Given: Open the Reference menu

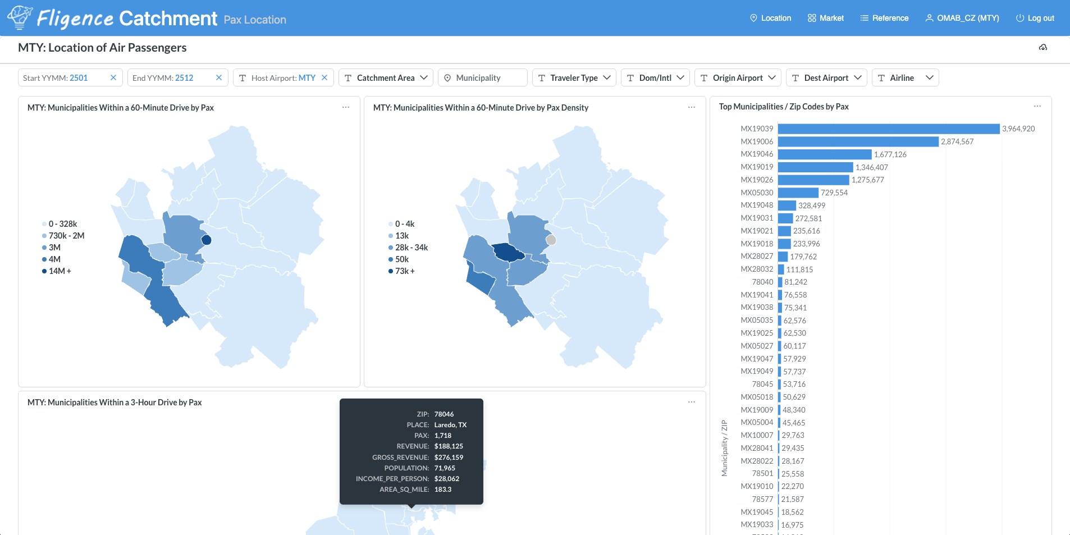Looking at the screenshot, I should (884, 18).
